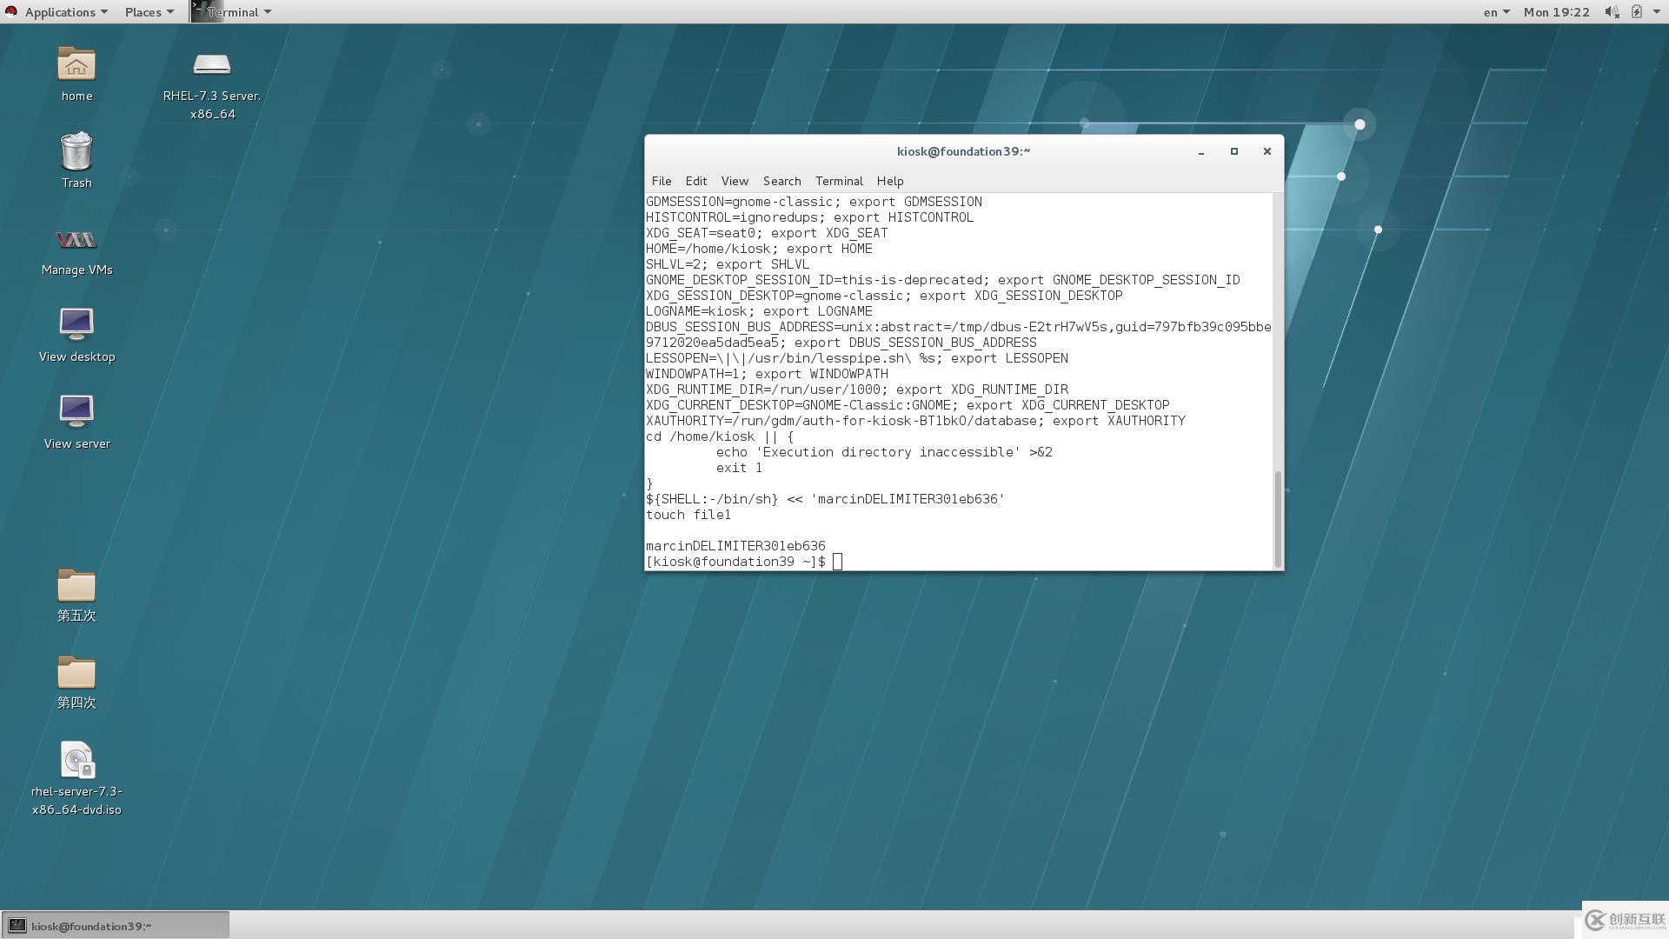Select the Edit menu in terminal window

695,180
